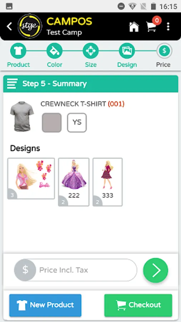Click the Checkout button
The width and height of the screenshot is (181, 322).
pos(138,305)
